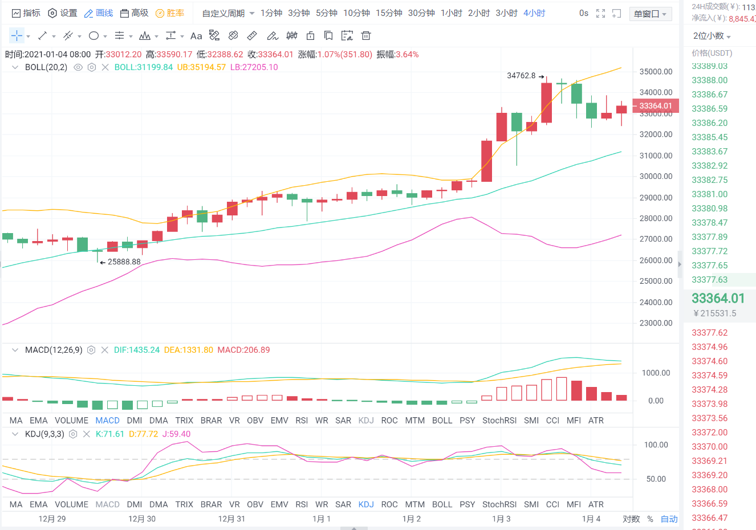Select the trend line drawing tool

click(41, 35)
